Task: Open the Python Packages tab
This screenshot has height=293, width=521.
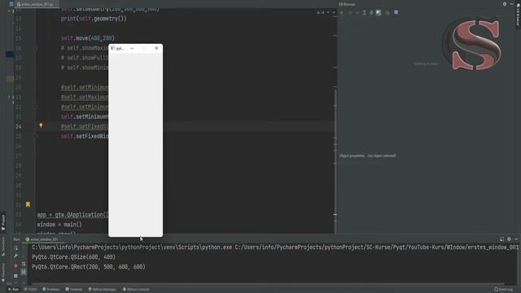Action: [103, 290]
